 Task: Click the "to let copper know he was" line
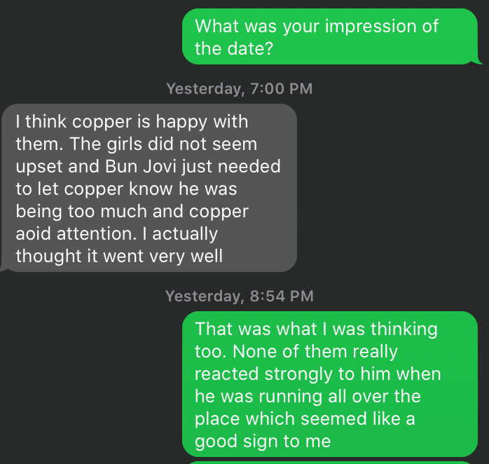coord(126,189)
